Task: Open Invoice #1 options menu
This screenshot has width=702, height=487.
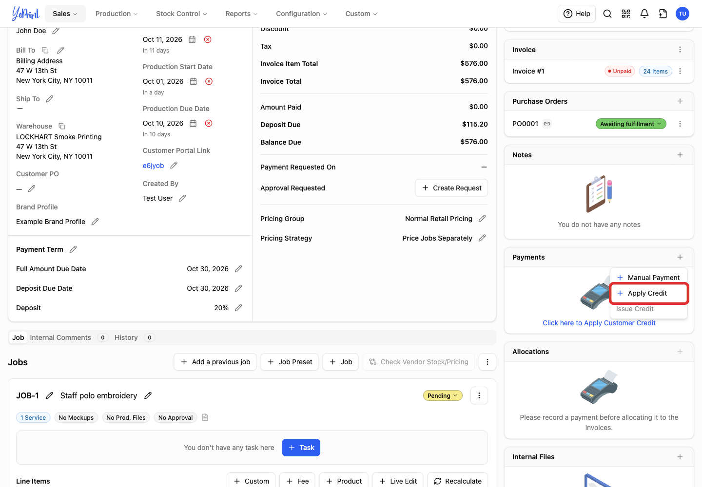Action: coord(680,71)
